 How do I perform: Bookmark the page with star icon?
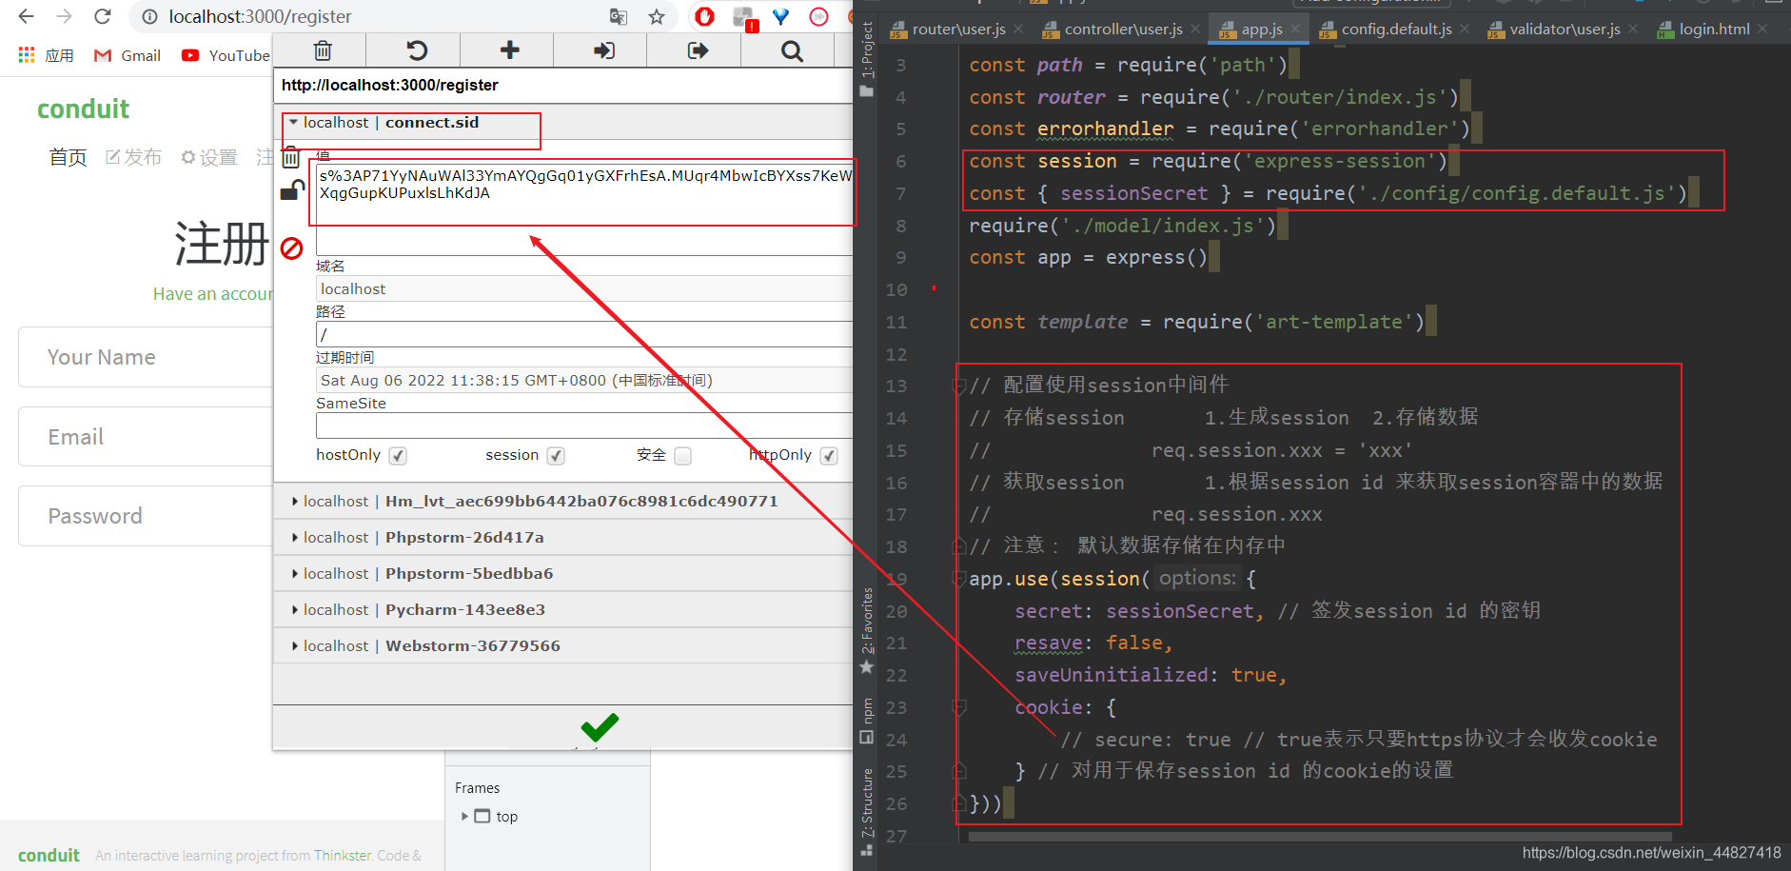click(x=657, y=16)
